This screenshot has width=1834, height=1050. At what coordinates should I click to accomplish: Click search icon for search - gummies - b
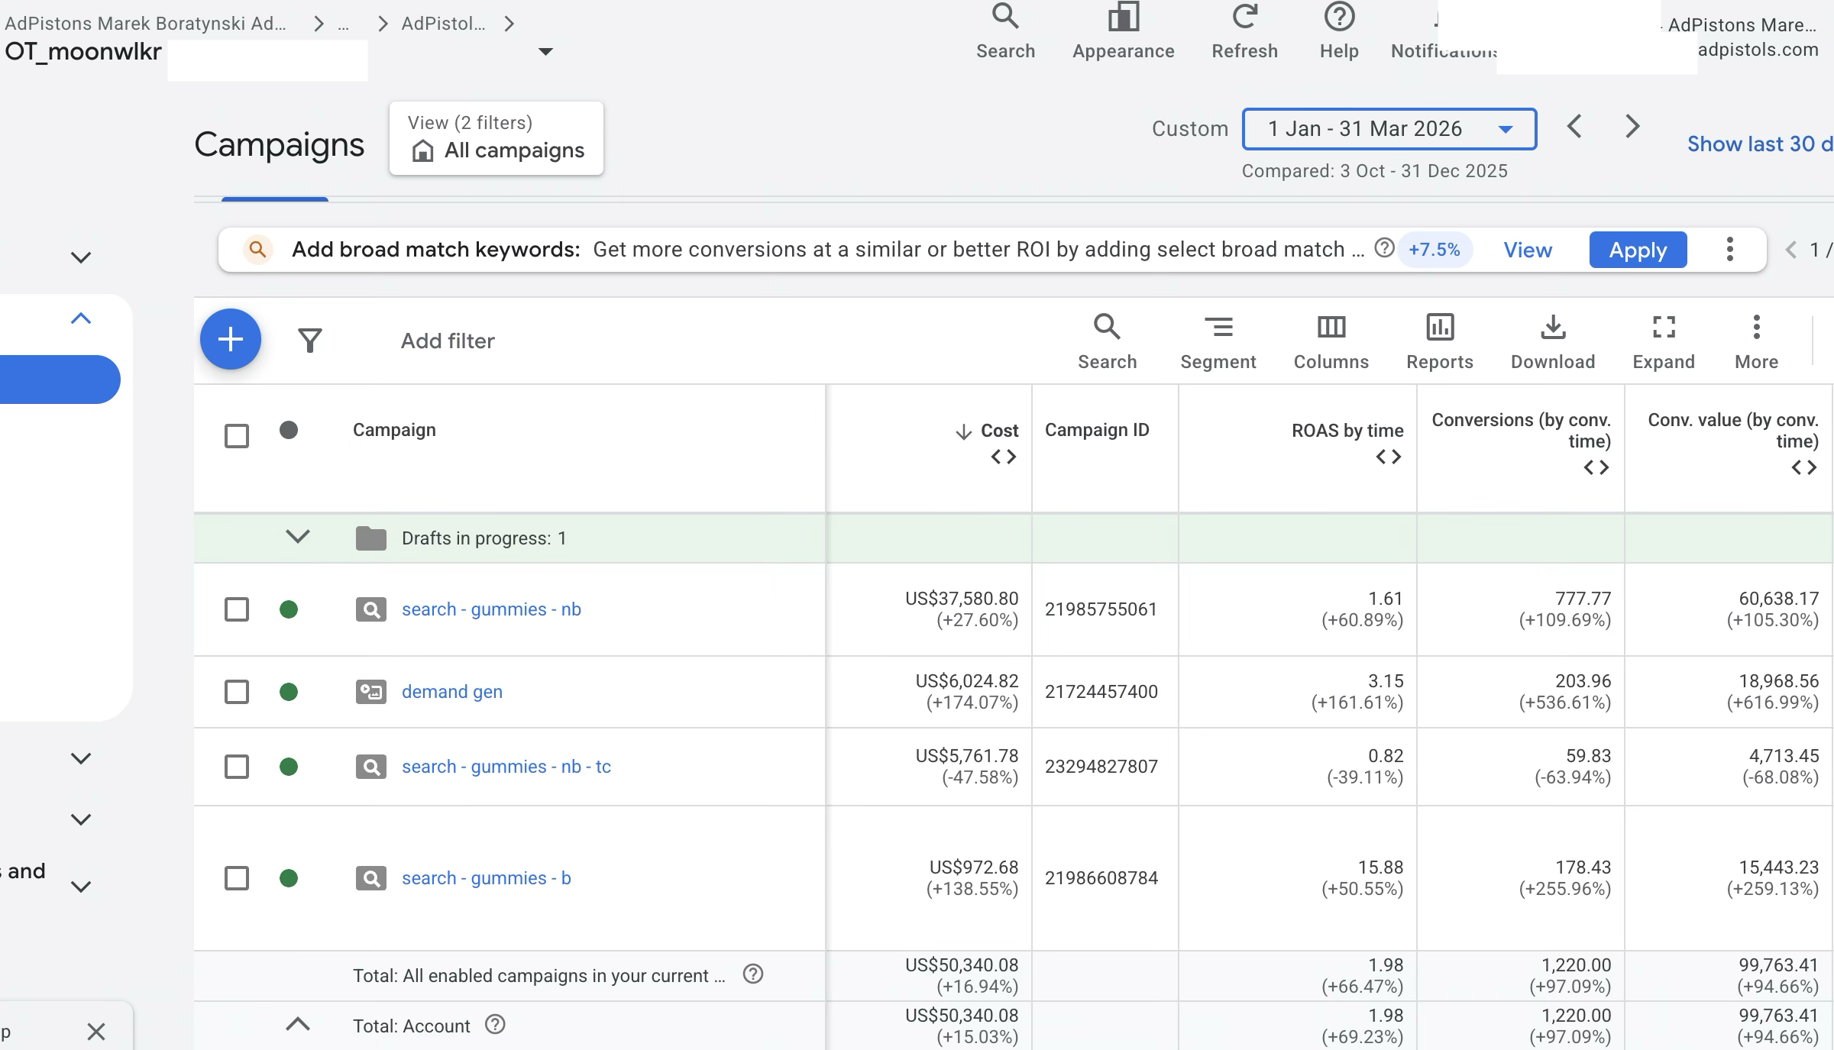point(371,878)
